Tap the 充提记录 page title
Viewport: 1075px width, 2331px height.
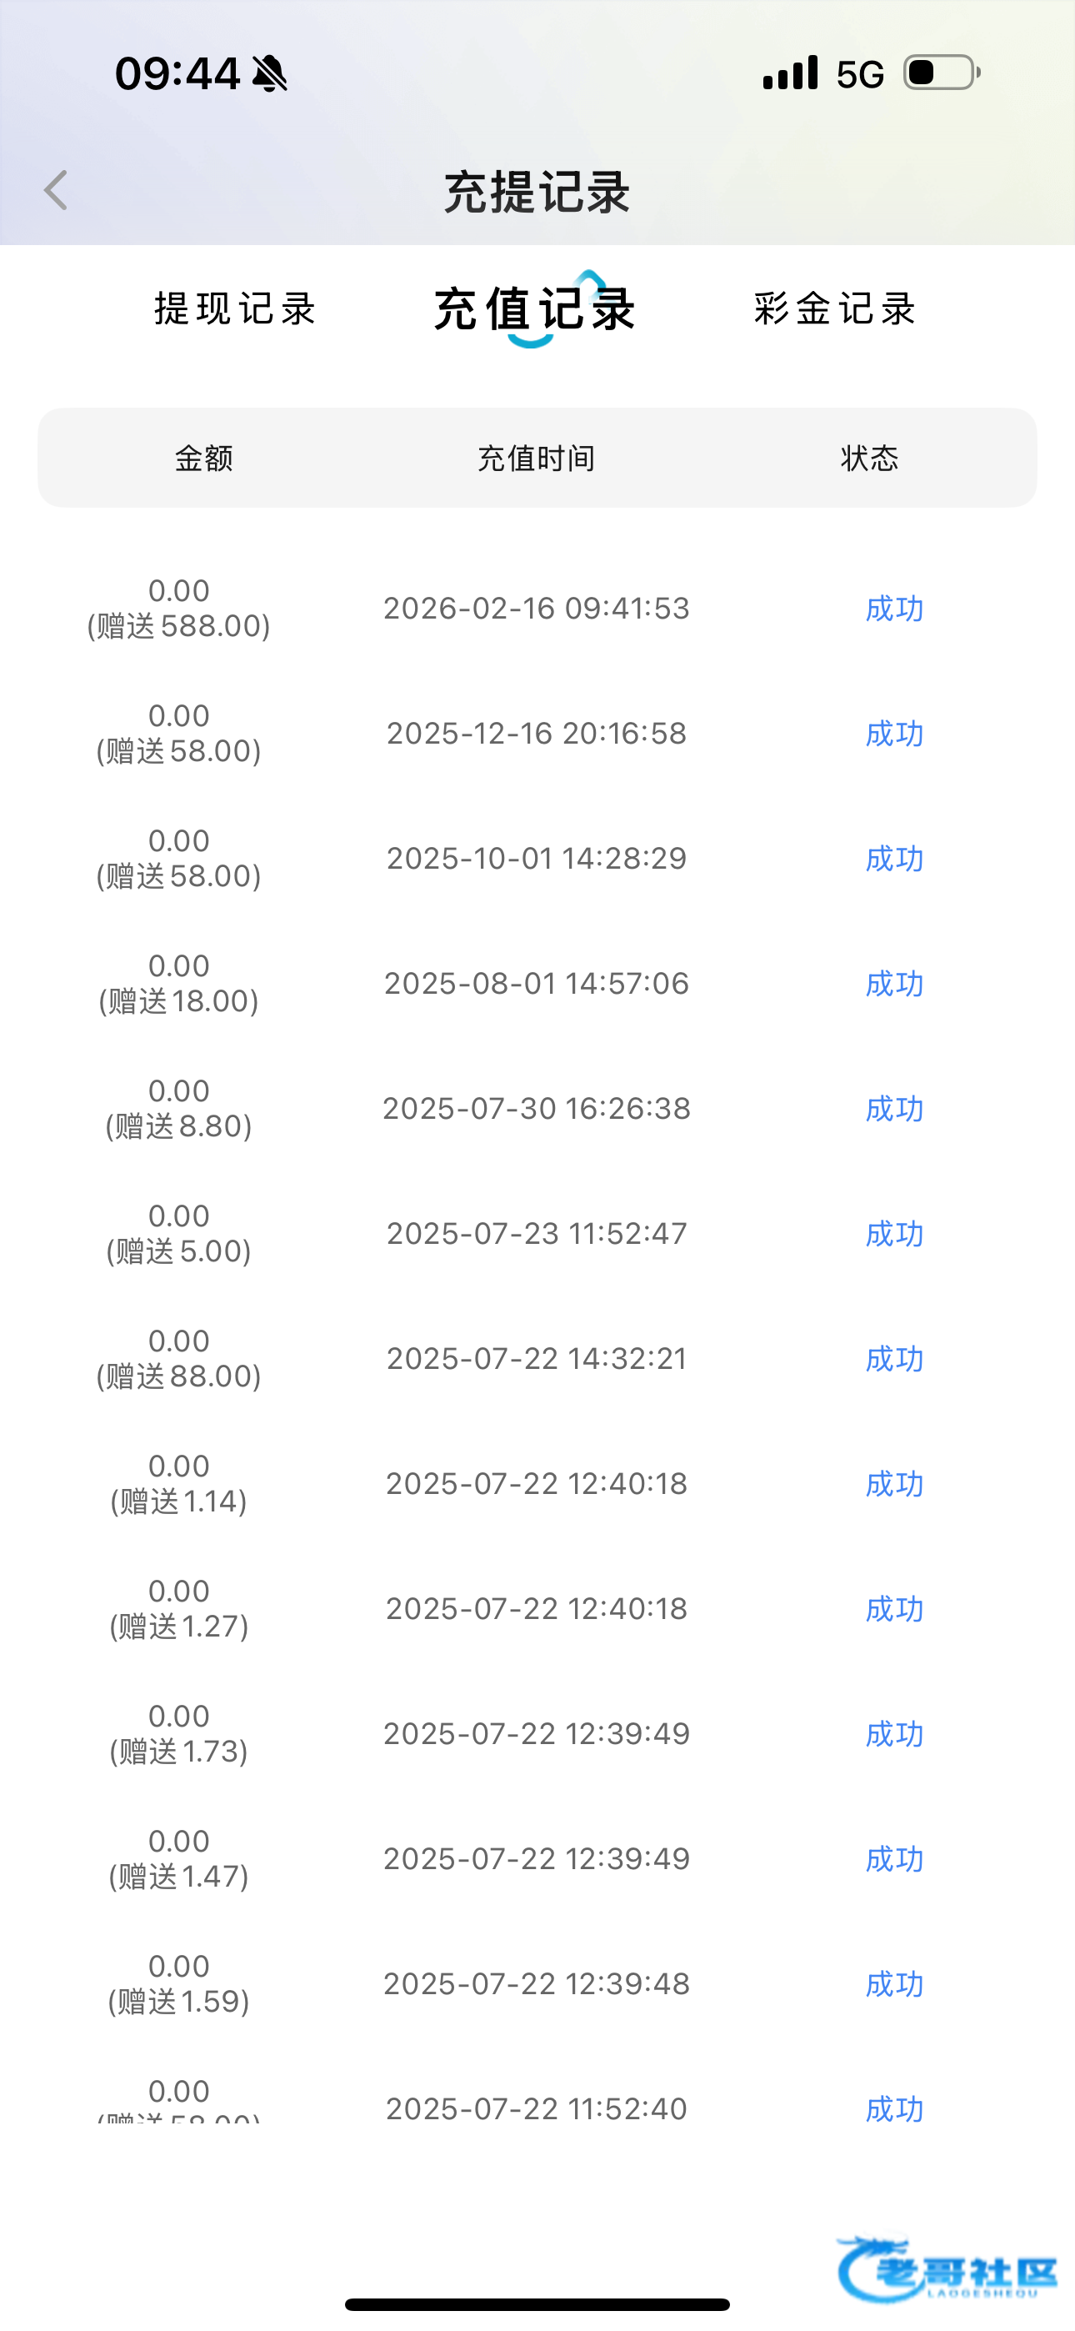coord(537,192)
